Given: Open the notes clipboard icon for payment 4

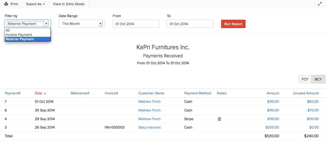Looking at the screenshot, I should (219, 119).
